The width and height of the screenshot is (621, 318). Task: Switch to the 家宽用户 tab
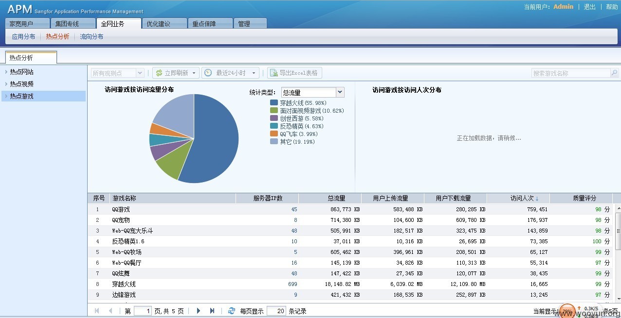(x=28, y=24)
